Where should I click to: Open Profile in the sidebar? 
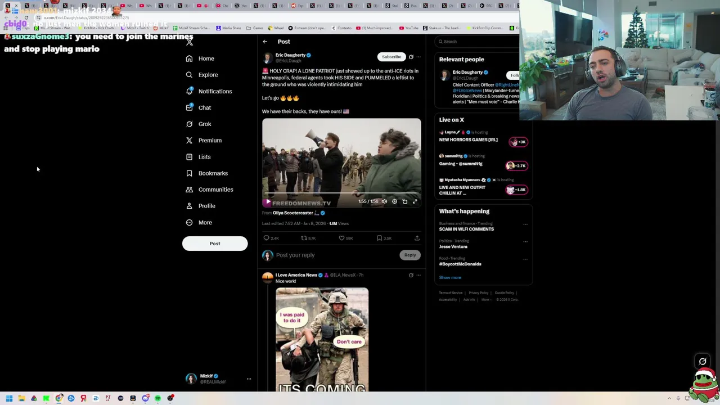(200, 206)
